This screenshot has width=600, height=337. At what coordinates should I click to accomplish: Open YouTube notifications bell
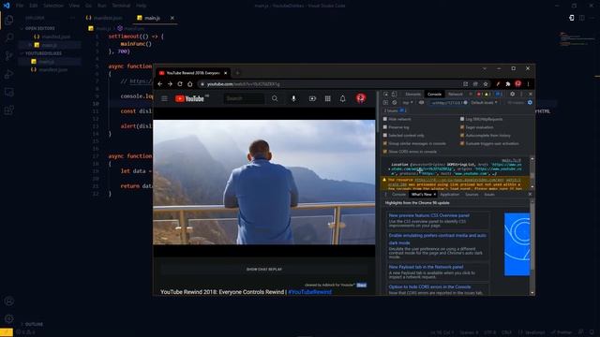tap(343, 98)
